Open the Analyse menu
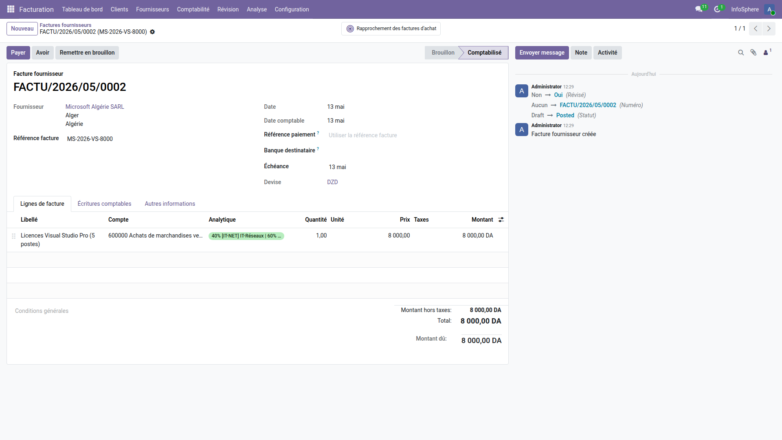This screenshot has height=440, width=782. click(257, 9)
